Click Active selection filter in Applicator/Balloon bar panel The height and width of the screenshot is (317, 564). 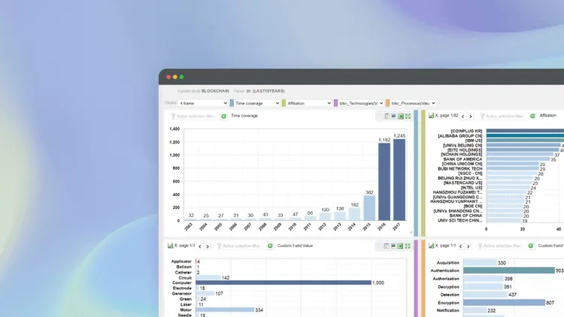(x=238, y=246)
